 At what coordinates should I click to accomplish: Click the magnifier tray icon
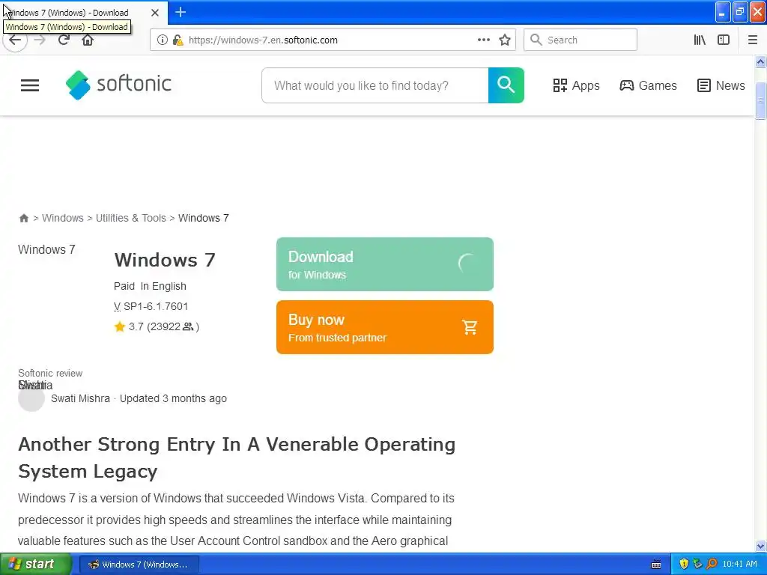click(x=712, y=565)
